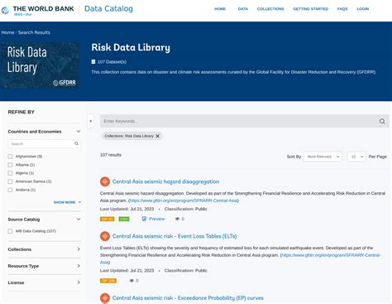
Task: Click the Preview link for hazard disaggregation
Action: [x=156, y=219]
